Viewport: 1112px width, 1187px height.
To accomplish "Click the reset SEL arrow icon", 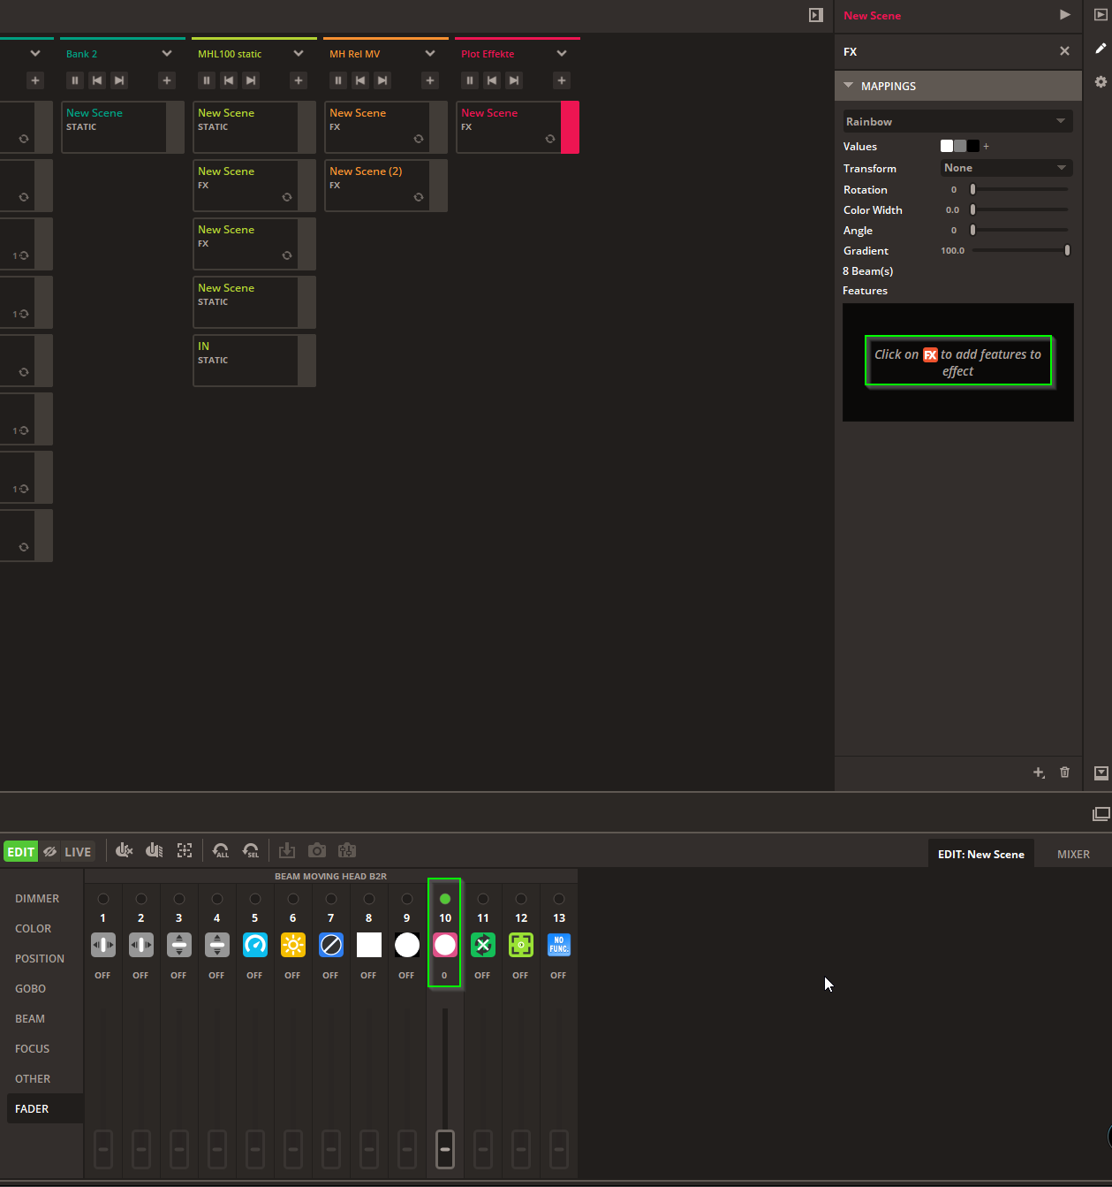I will 251,850.
